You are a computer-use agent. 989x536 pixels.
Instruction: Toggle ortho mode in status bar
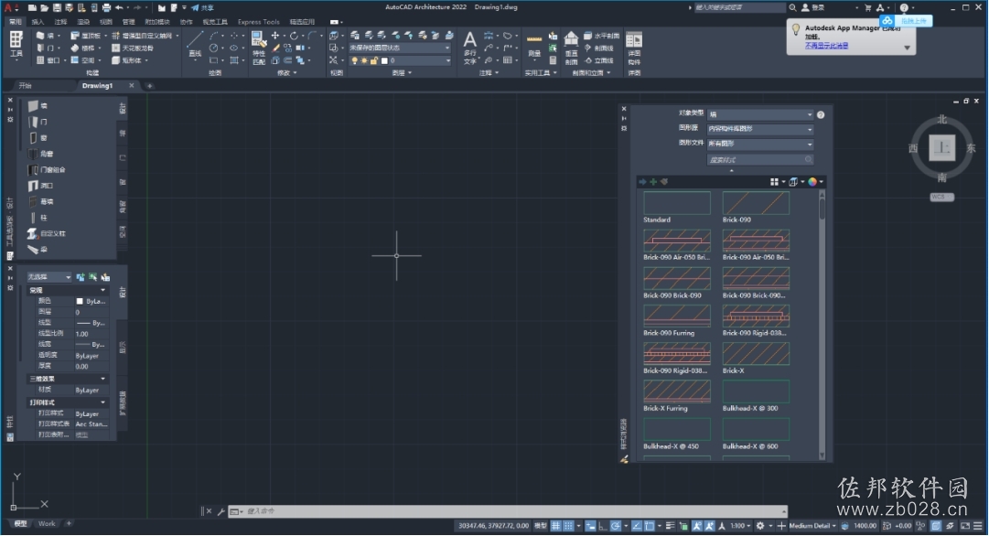pyautogui.click(x=602, y=525)
